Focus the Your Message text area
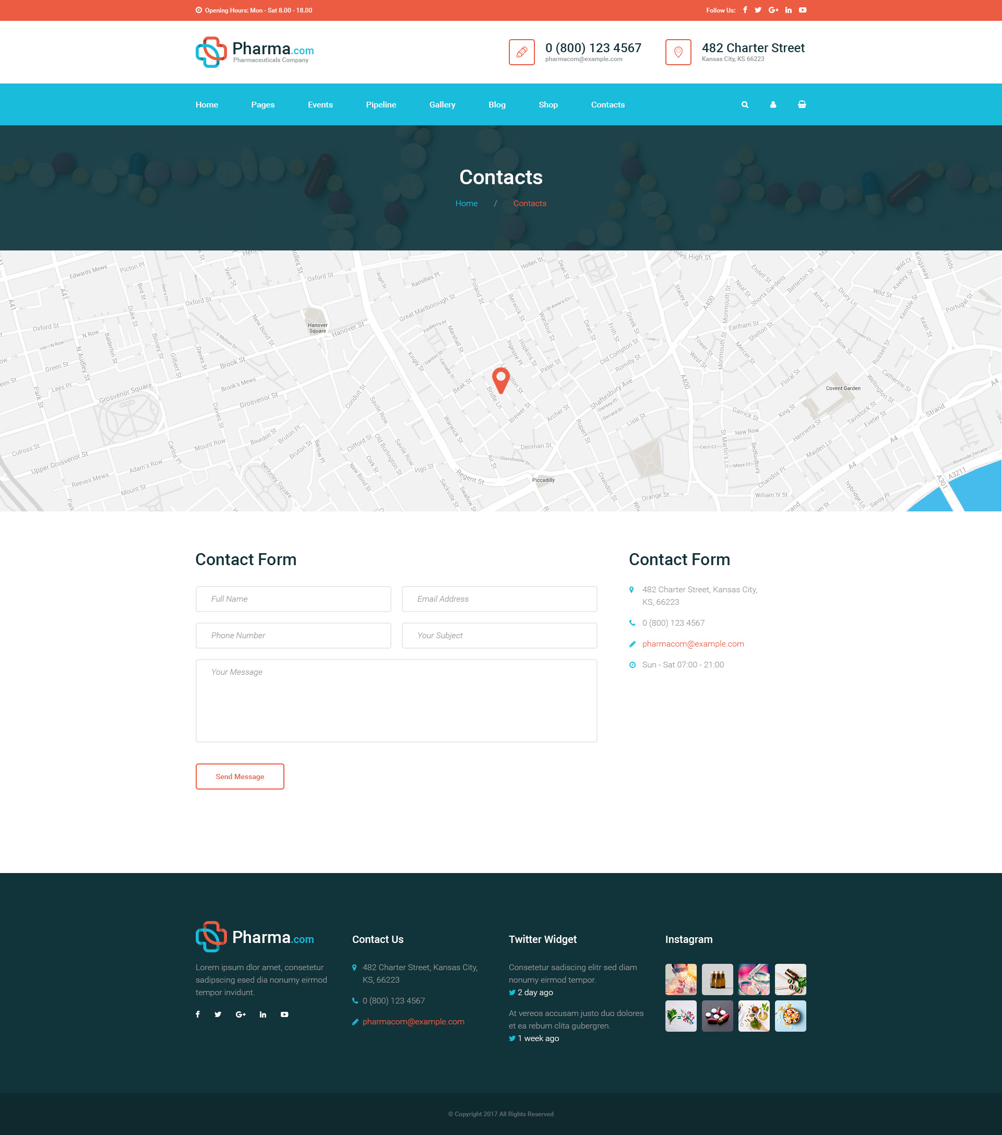This screenshot has width=1002, height=1135. [x=396, y=700]
